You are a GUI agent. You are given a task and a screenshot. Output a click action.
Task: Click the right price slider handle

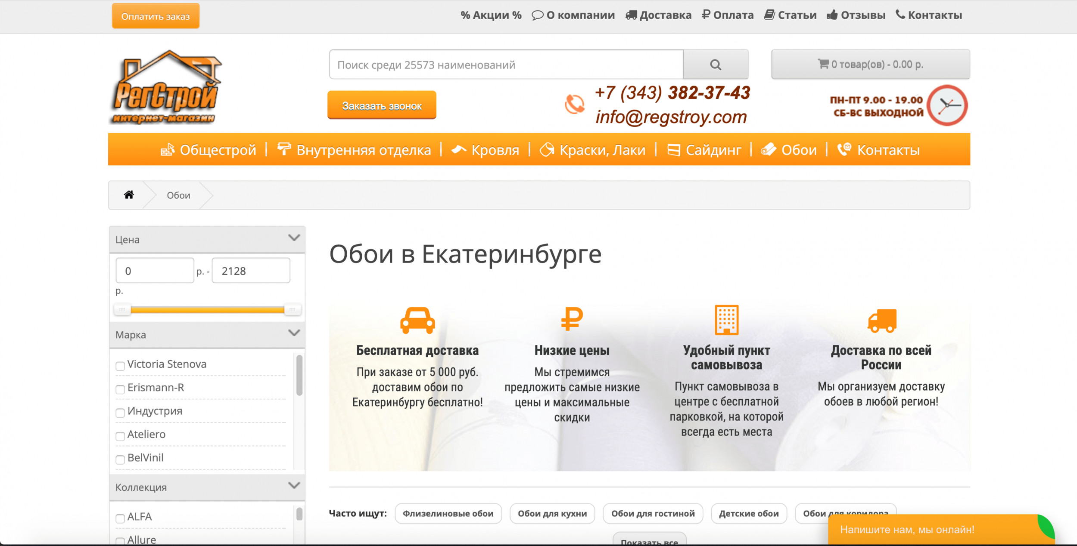(x=293, y=309)
